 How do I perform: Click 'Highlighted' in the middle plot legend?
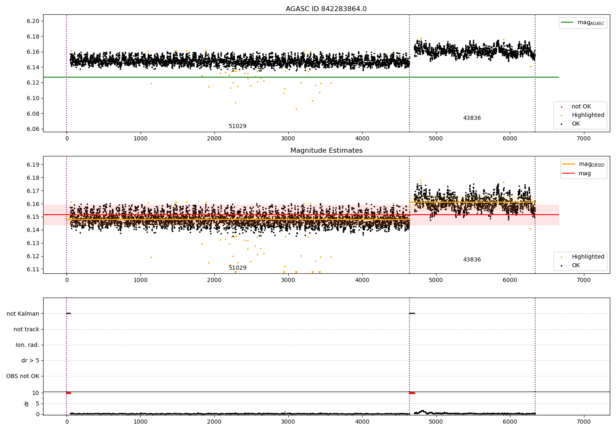coord(588,257)
